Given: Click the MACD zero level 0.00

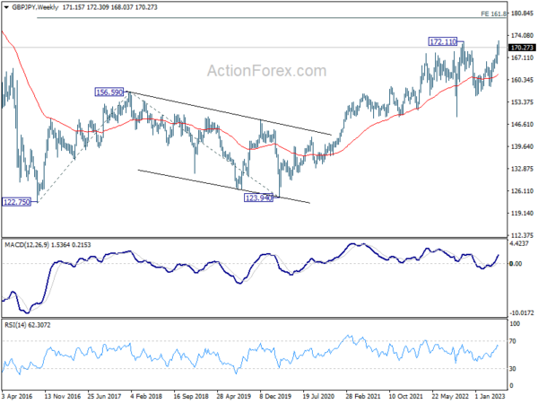Looking at the screenshot, I should pyautogui.click(x=516, y=263).
